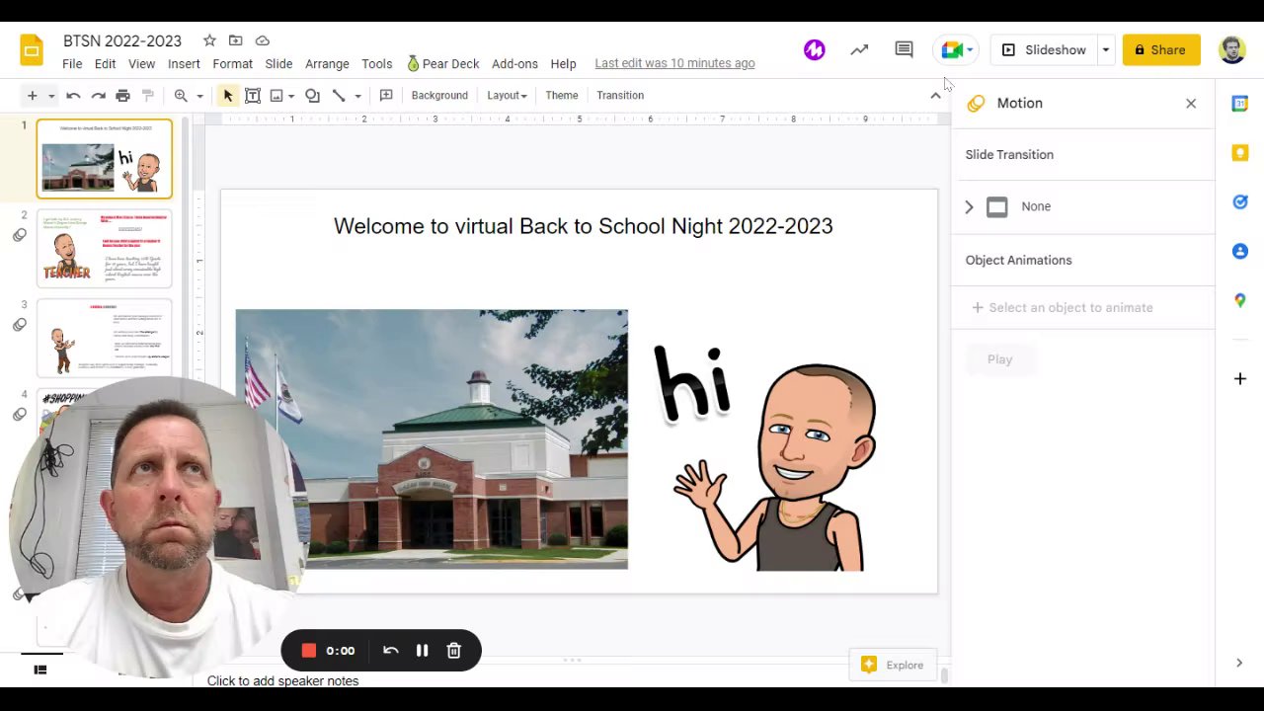Click the Background toolbar button
The width and height of the screenshot is (1264, 711).
click(x=439, y=95)
